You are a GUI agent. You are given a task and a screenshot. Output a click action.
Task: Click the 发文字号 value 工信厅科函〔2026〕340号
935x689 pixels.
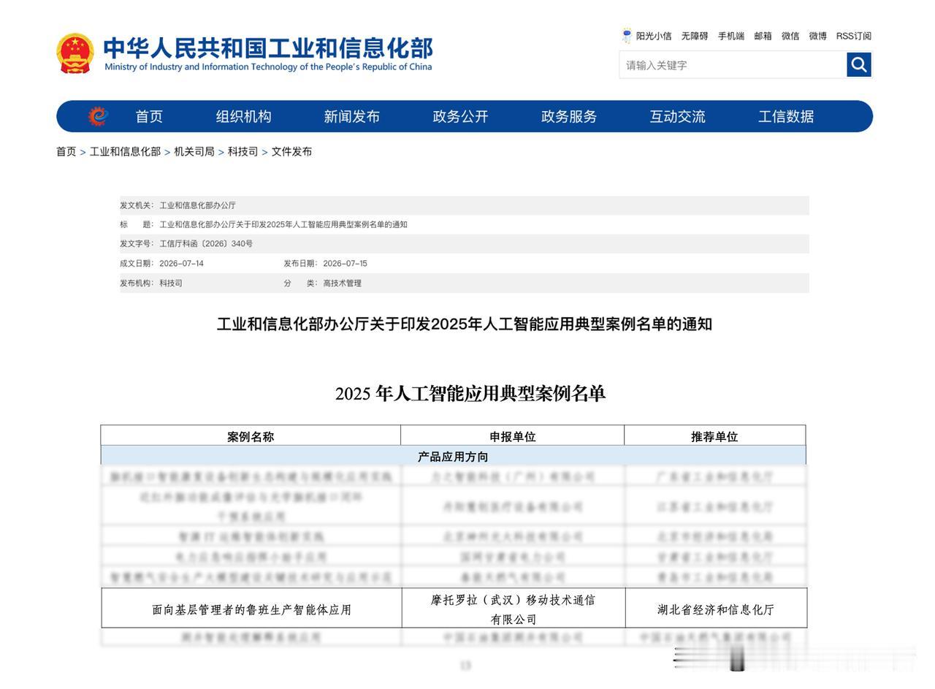click(206, 244)
